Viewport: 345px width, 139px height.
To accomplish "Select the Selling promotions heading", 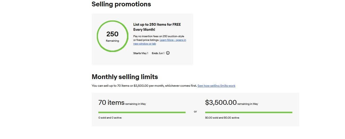I will [x=121, y=4].
